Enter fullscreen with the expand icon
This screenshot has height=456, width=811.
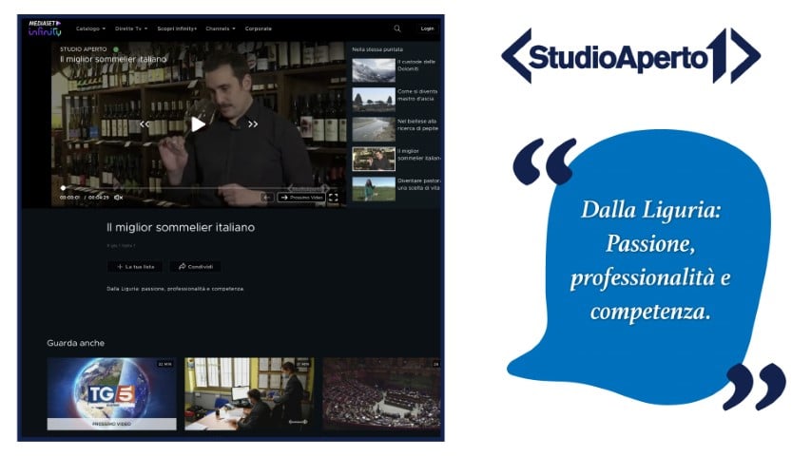pyautogui.click(x=334, y=198)
